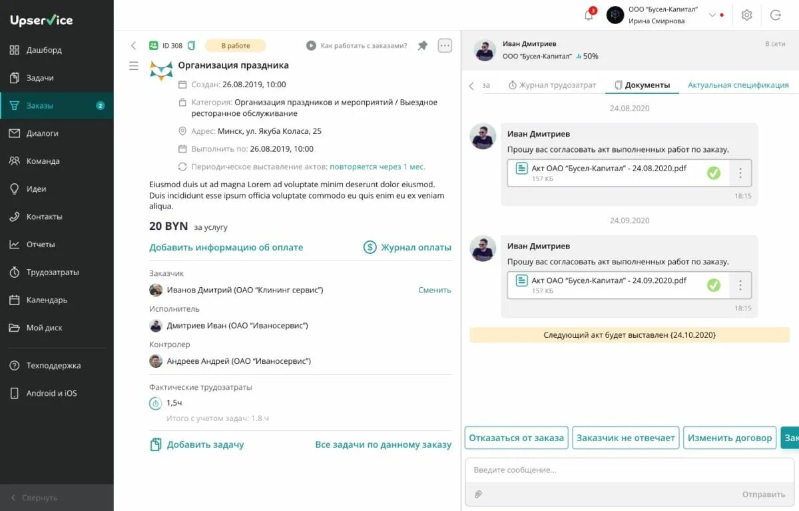Pin the order with the pushpin icon
Screen dimensions: 799x511
423,45
